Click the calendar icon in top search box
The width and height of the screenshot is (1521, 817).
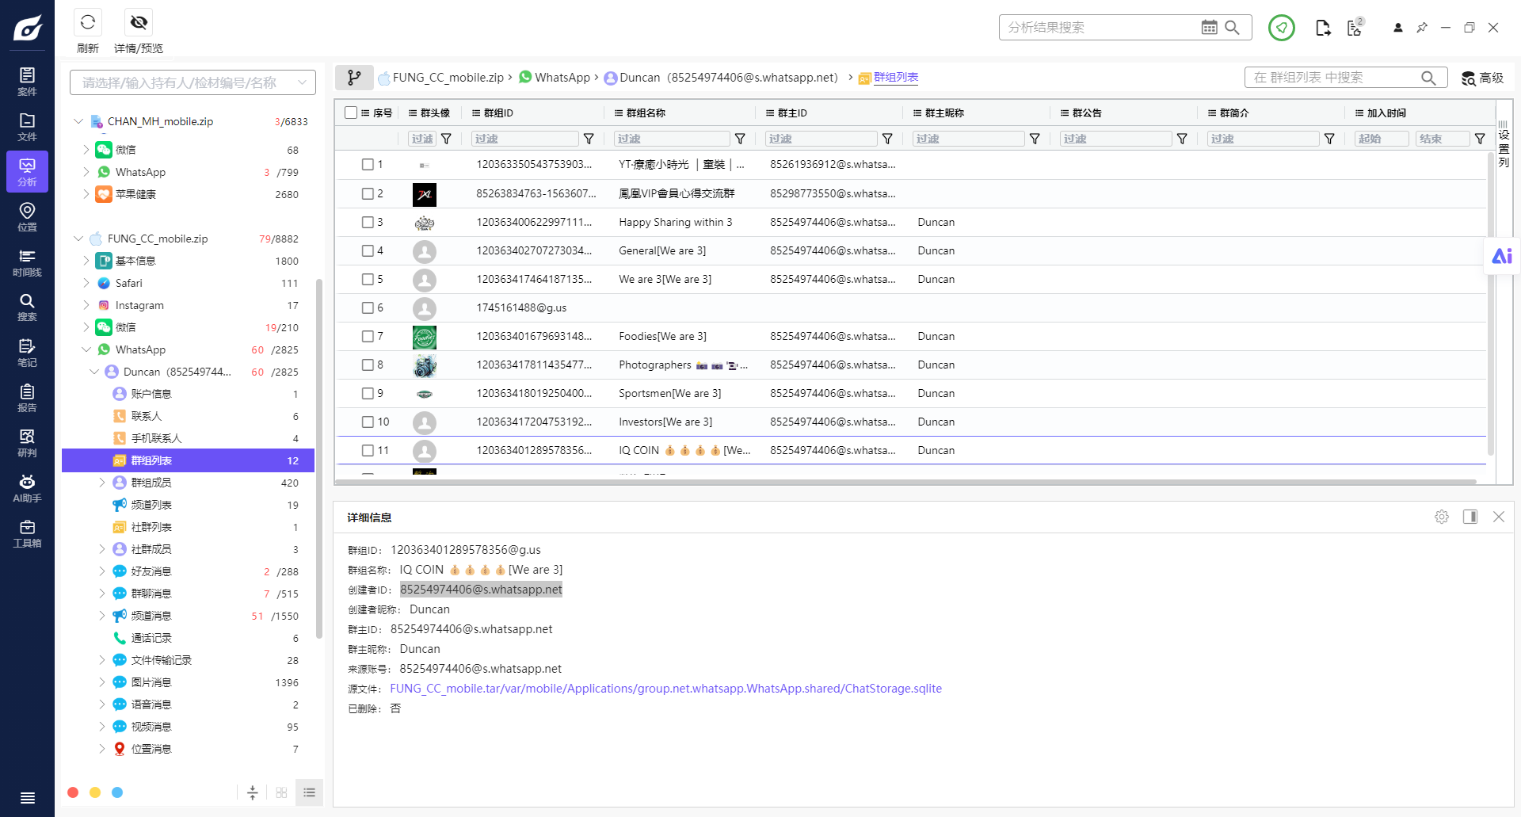[1209, 28]
